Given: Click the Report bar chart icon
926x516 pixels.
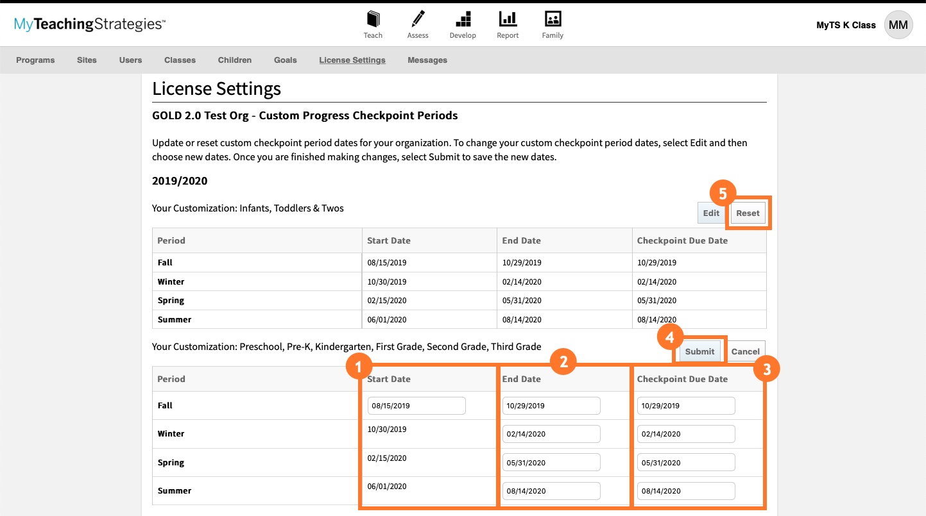Looking at the screenshot, I should point(508,24).
